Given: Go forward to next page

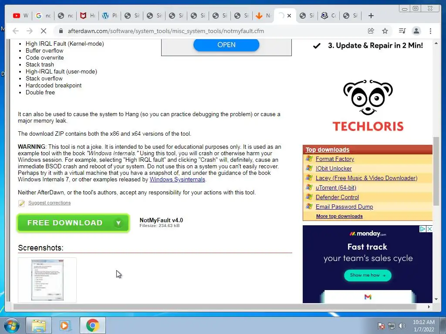Looking at the screenshot, I should (29, 31).
